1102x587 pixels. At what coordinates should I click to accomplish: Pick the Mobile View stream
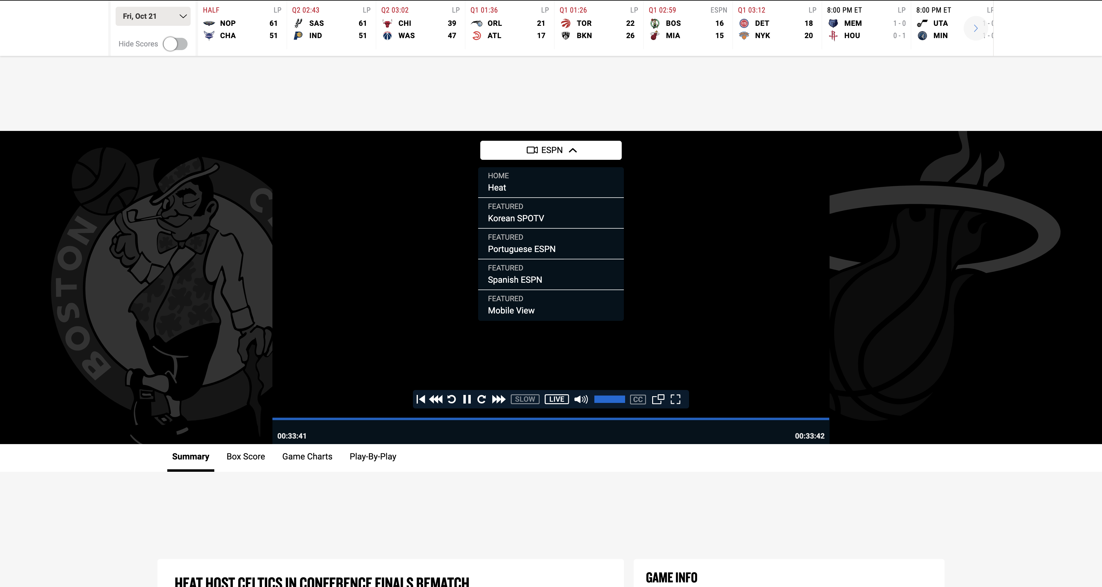[x=551, y=305]
